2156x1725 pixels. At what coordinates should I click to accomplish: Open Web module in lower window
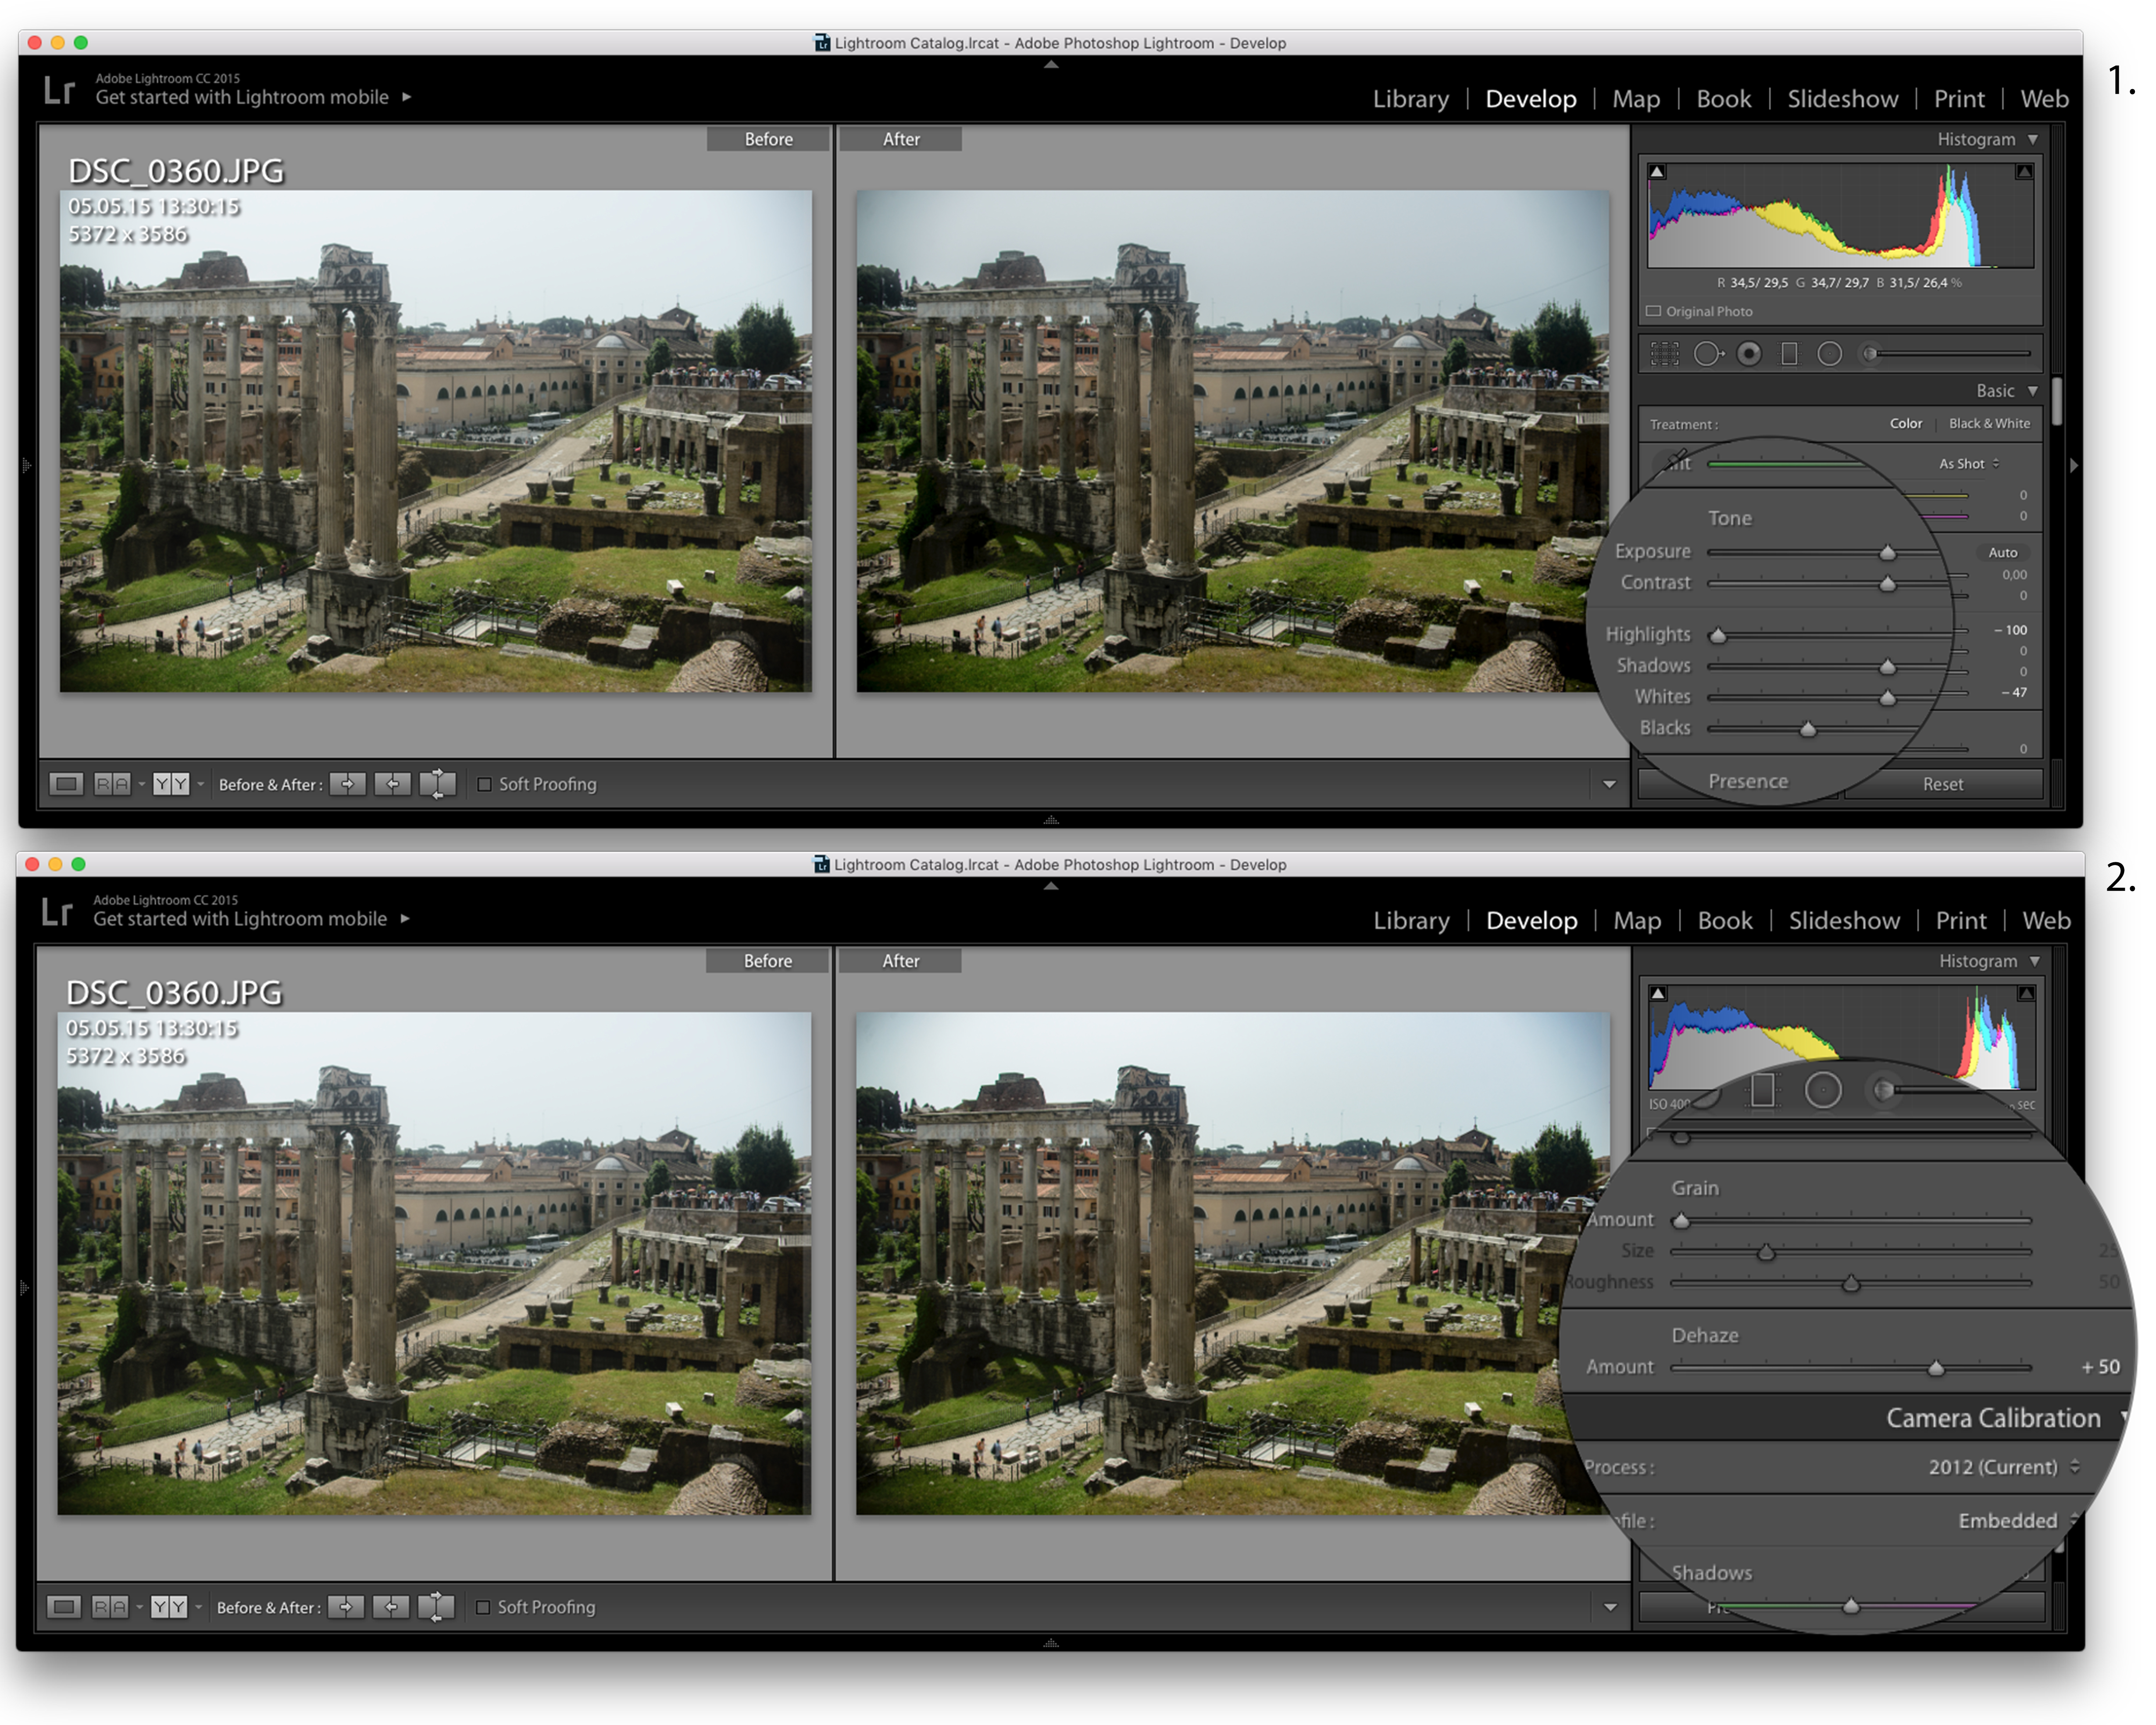coord(2046,921)
